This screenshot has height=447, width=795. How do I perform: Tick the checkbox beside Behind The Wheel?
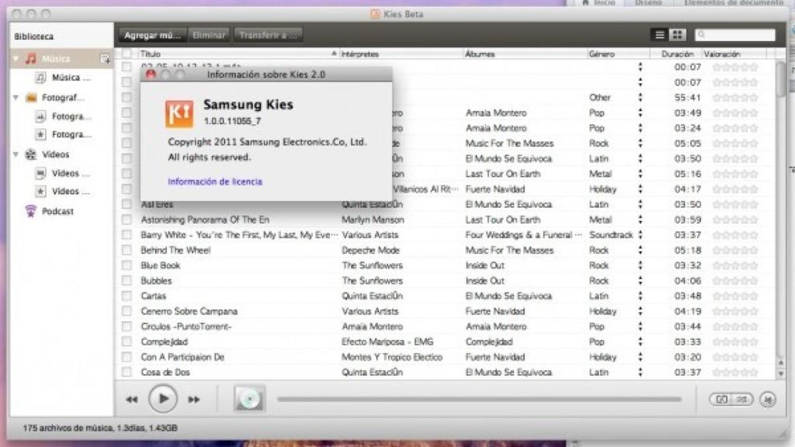pyautogui.click(x=125, y=250)
